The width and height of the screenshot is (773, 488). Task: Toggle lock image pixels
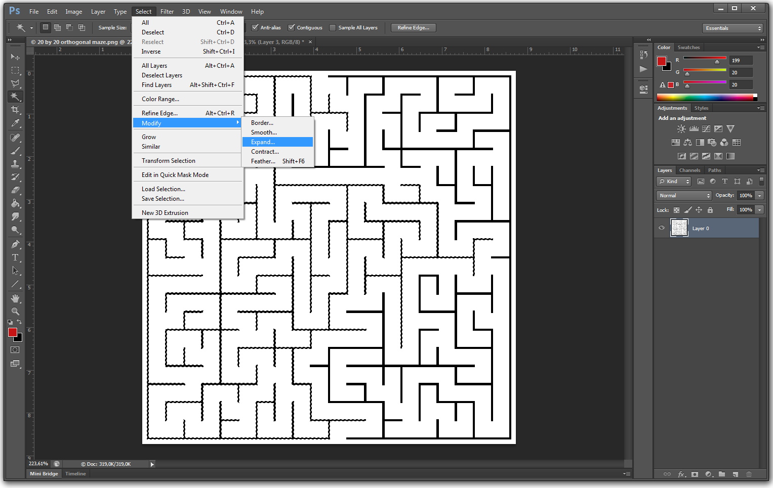[x=687, y=210]
